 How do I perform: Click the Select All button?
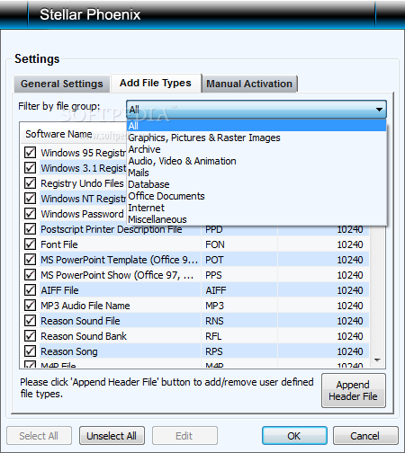(39, 436)
